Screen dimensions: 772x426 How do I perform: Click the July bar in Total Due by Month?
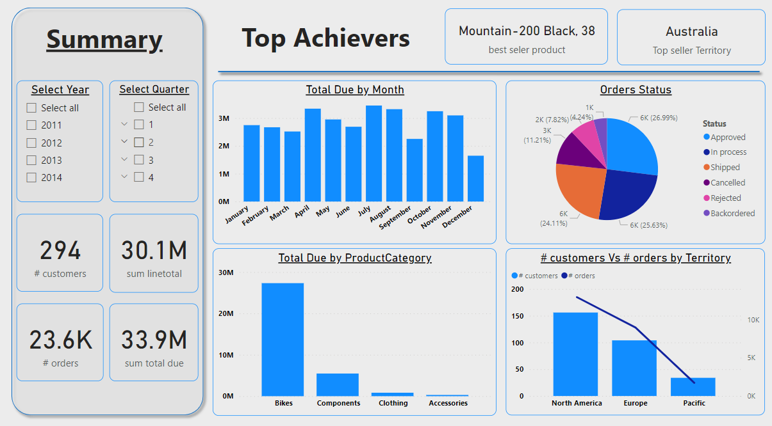click(374, 154)
